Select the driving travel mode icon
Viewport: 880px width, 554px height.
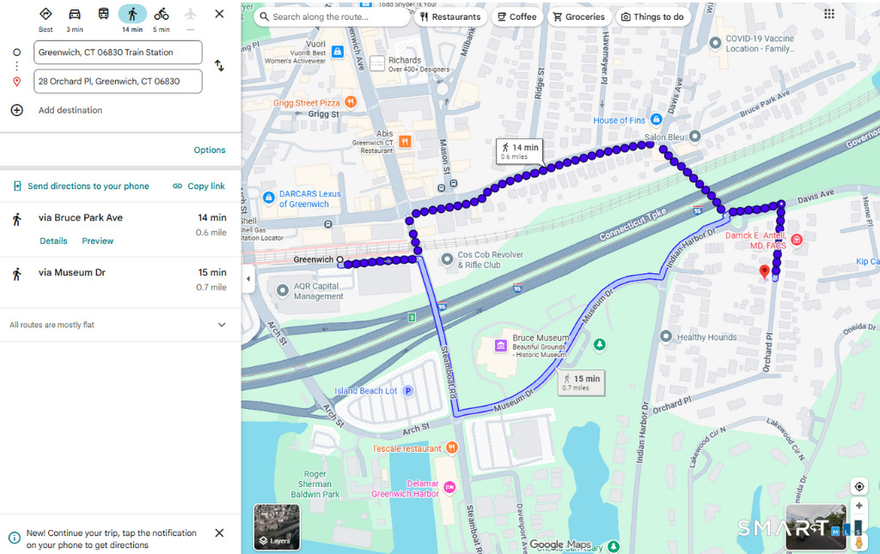[x=75, y=15]
